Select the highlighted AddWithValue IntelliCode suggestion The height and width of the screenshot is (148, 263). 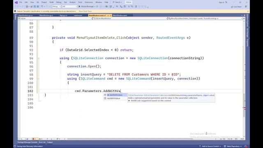coord(115,95)
